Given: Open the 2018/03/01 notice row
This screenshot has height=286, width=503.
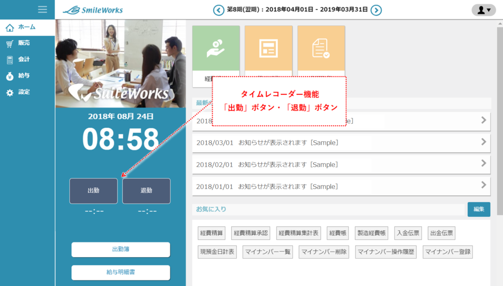Looking at the screenshot, I should pos(341,143).
